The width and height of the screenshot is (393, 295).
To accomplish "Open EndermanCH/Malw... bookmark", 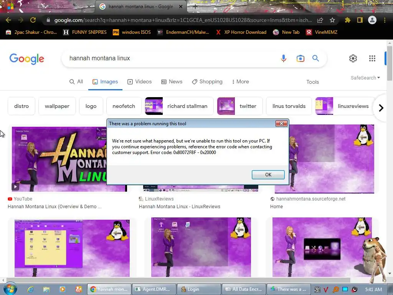I will [x=183, y=32].
